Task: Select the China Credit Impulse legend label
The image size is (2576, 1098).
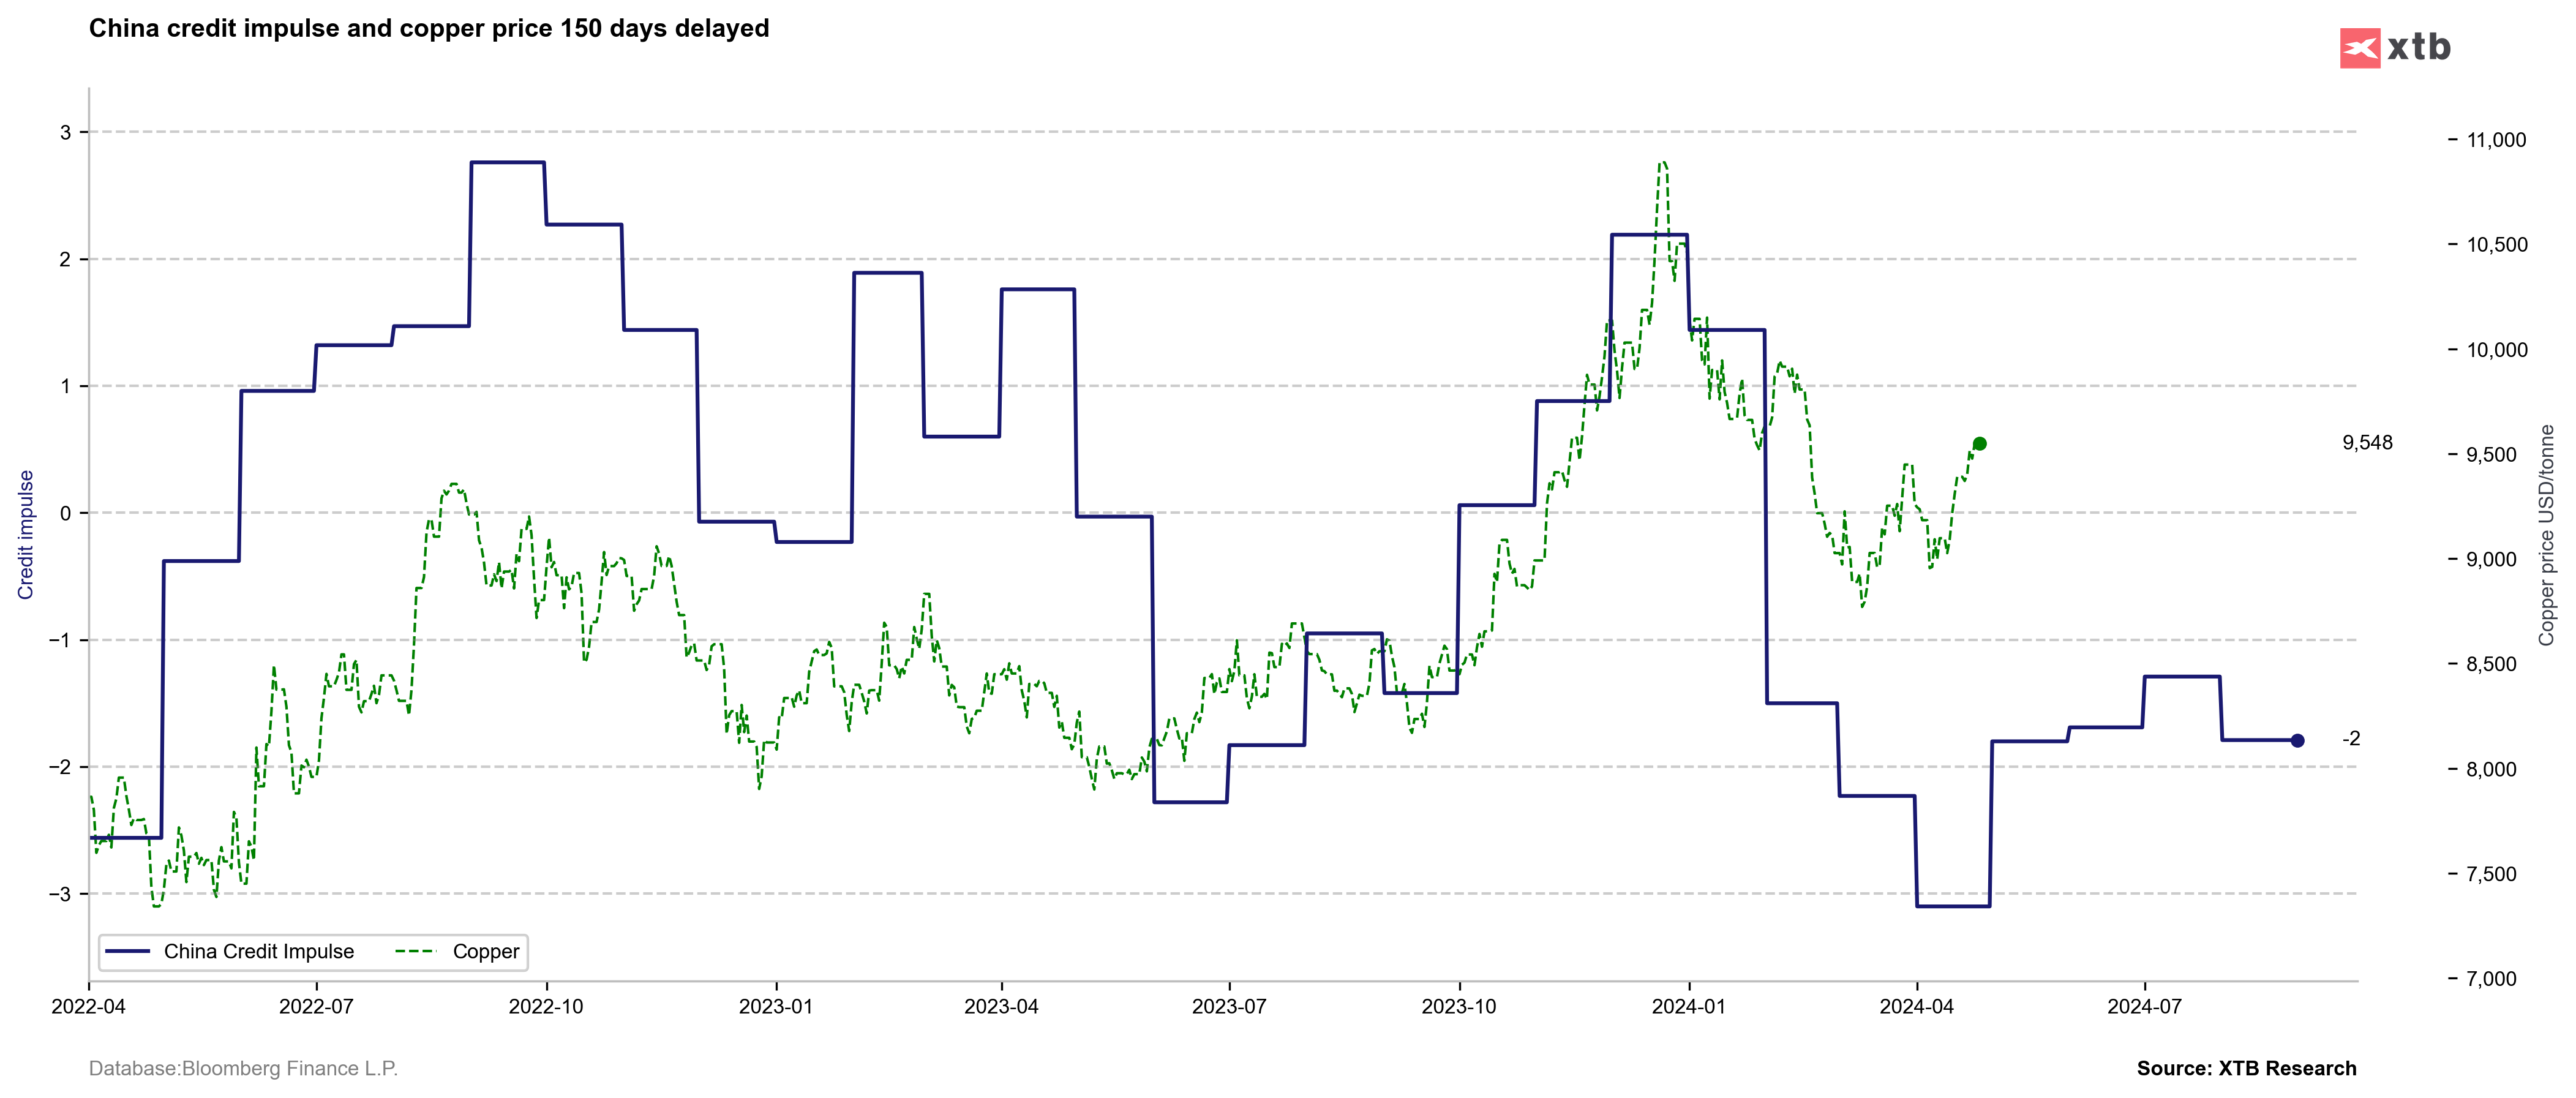Action: 259,951
